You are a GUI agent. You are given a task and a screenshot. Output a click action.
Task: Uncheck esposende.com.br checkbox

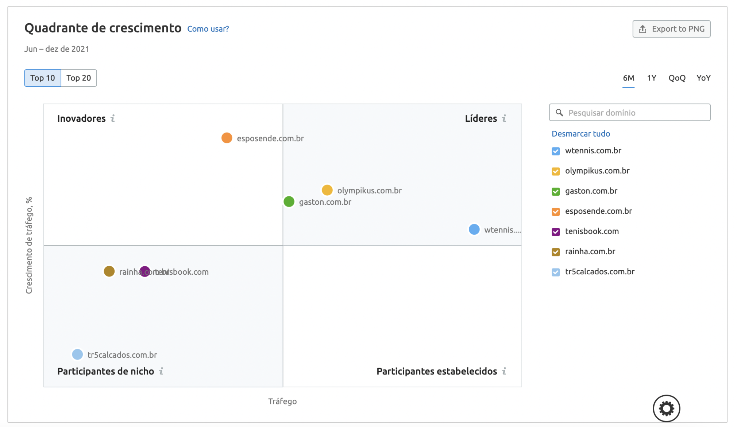pyautogui.click(x=556, y=212)
